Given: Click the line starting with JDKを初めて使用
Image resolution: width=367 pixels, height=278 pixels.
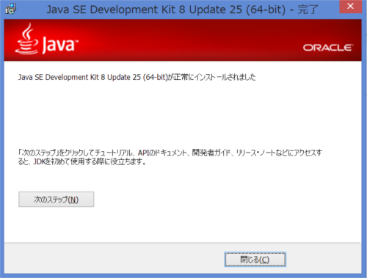Looking at the screenshot, I should tap(82, 161).
